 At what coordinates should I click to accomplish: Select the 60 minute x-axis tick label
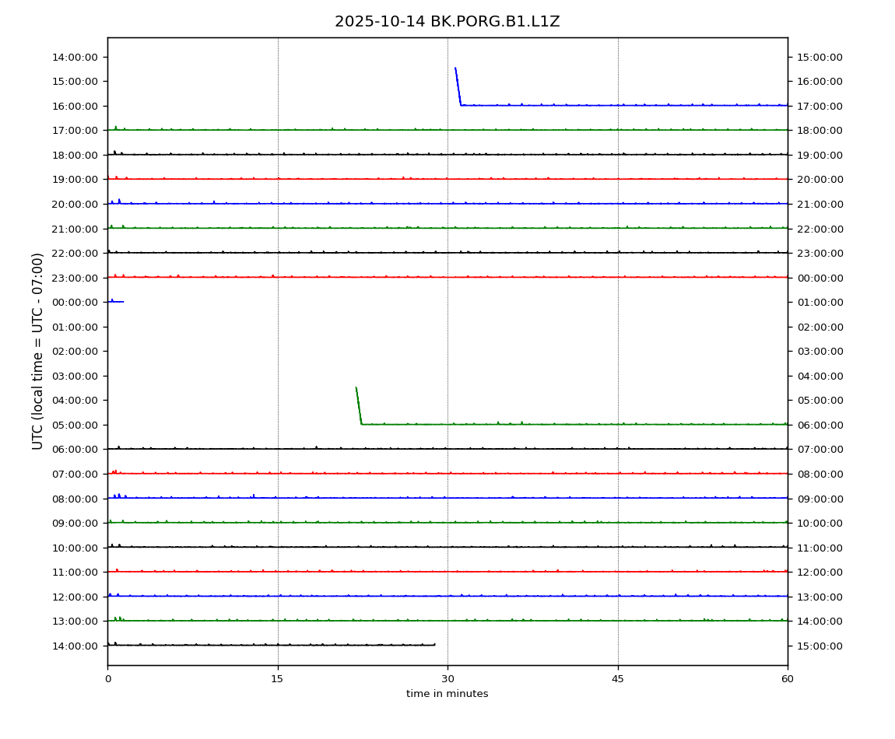[x=788, y=679]
